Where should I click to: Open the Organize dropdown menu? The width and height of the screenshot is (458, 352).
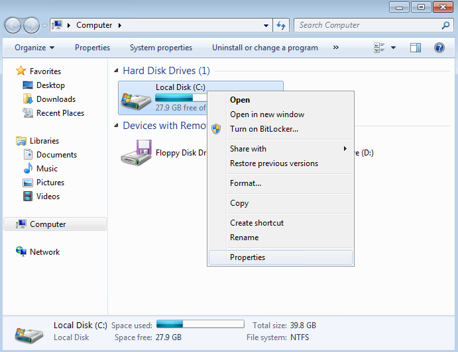(34, 48)
